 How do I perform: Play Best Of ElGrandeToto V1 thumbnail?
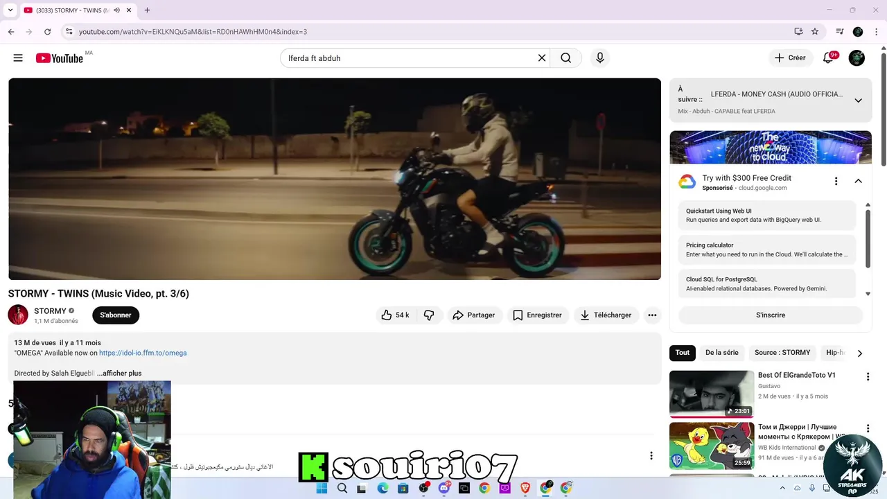[712, 394]
